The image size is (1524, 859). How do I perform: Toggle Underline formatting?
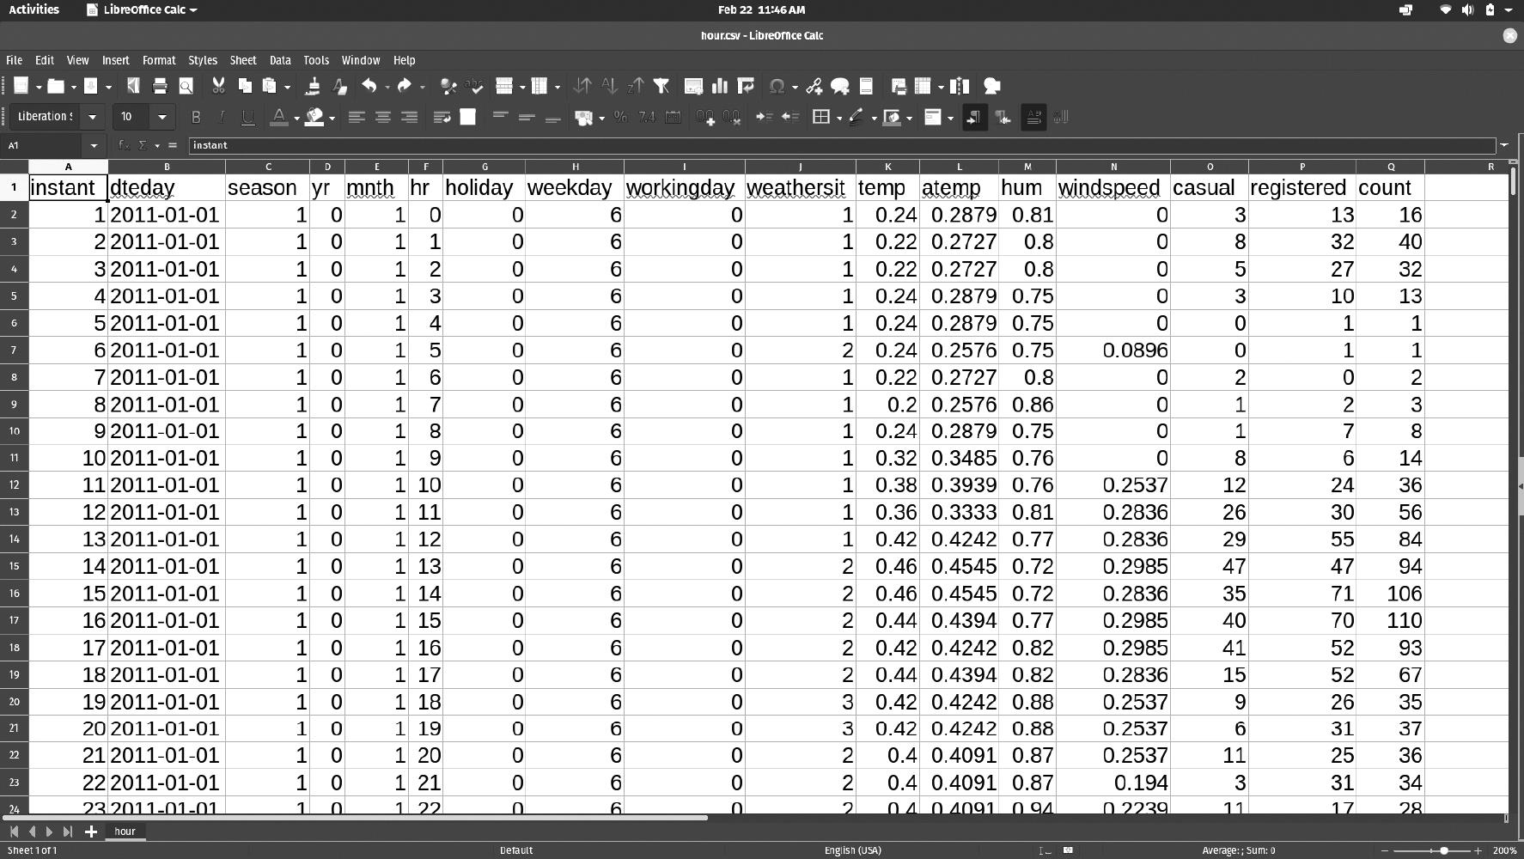tap(248, 117)
